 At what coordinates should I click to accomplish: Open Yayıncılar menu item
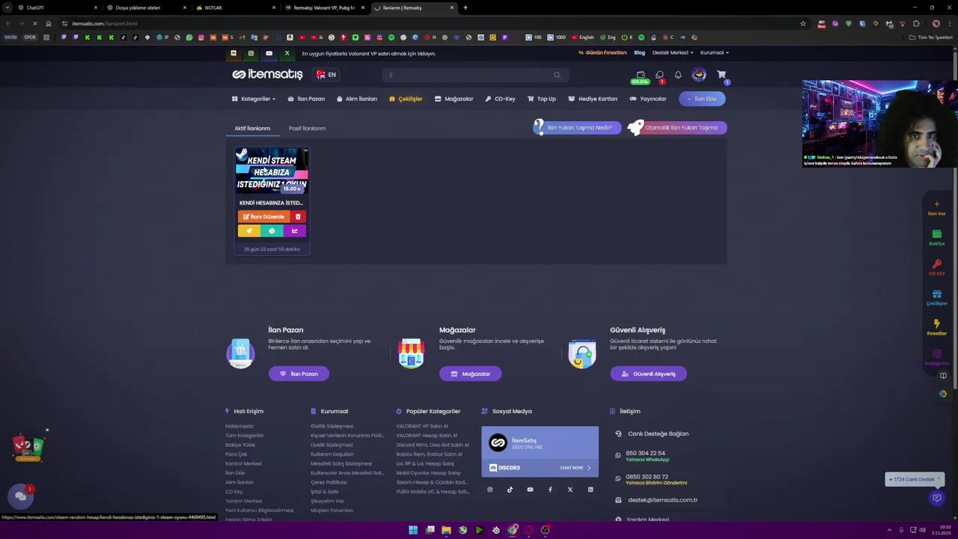point(647,99)
